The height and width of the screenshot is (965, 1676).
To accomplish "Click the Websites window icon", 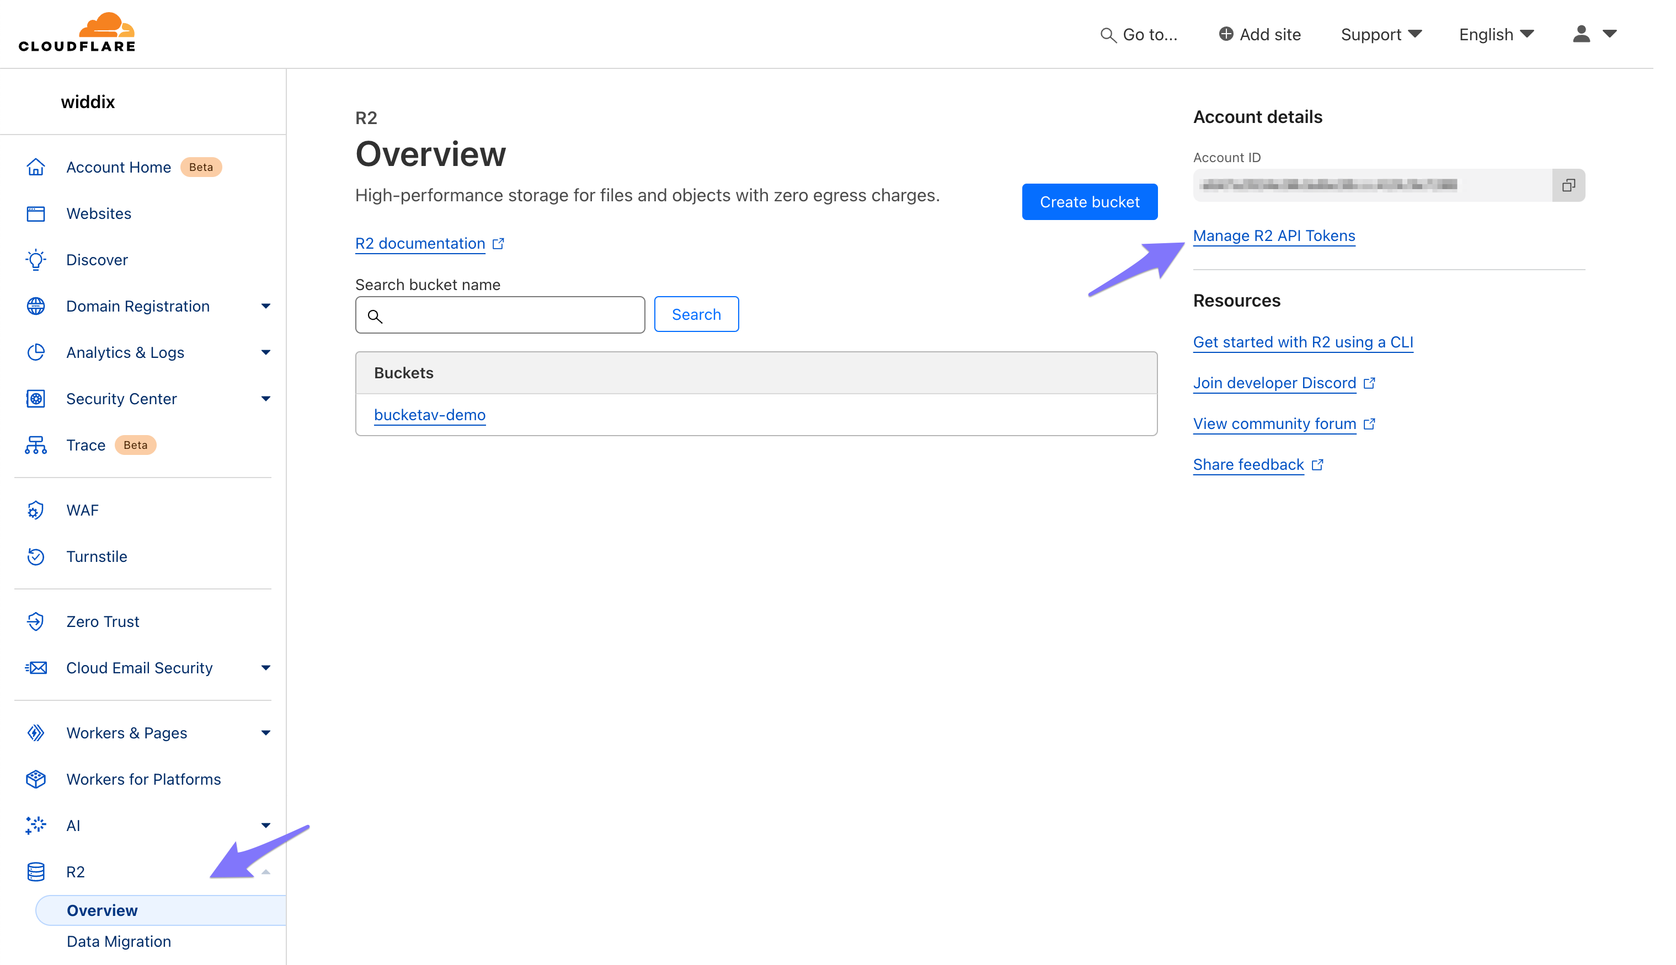I will pyautogui.click(x=36, y=213).
